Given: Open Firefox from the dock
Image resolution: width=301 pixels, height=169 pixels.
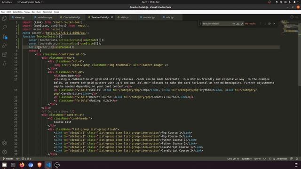Looking at the screenshot, I should [22, 165].
